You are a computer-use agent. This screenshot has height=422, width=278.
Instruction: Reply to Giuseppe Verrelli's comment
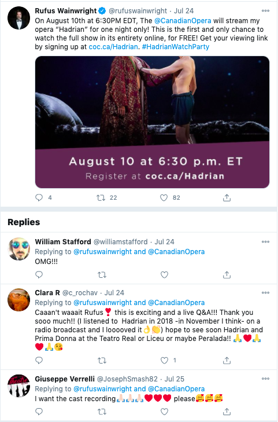39,412
